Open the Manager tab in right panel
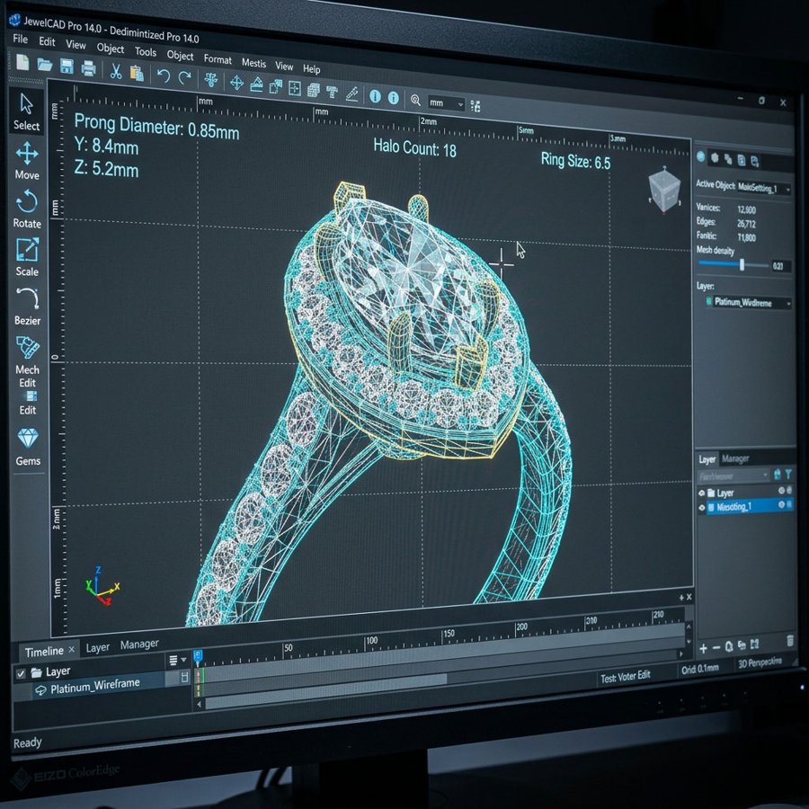The height and width of the screenshot is (809, 809). [735, 458]
